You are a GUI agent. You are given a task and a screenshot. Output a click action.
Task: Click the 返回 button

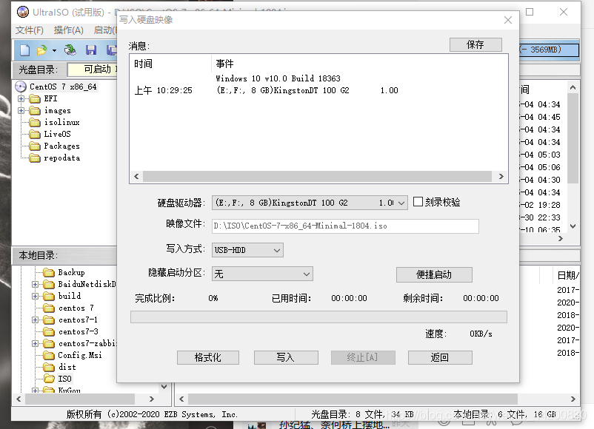[440, 357]
